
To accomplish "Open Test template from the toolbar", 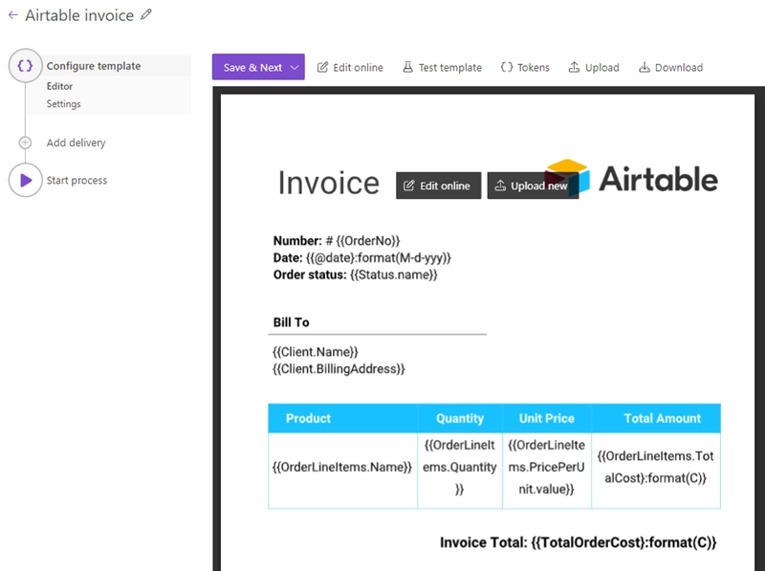I will 442,67.
